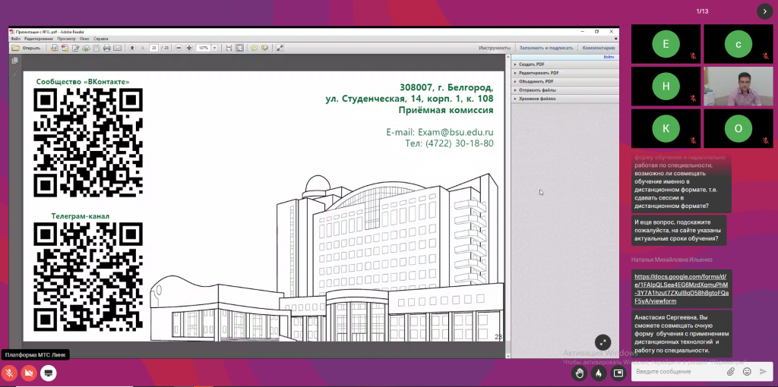The height and width of the screenshot is (387, 778).
Task: Click the send by email envelope icon
Action: (x=117, y=48)
